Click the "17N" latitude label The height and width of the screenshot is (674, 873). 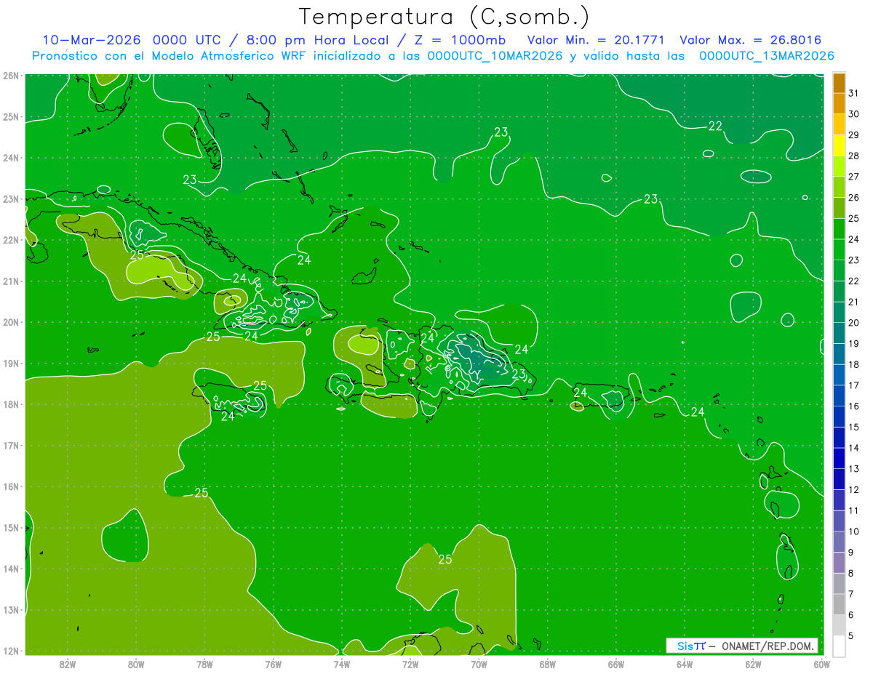[x=11, y=446]
